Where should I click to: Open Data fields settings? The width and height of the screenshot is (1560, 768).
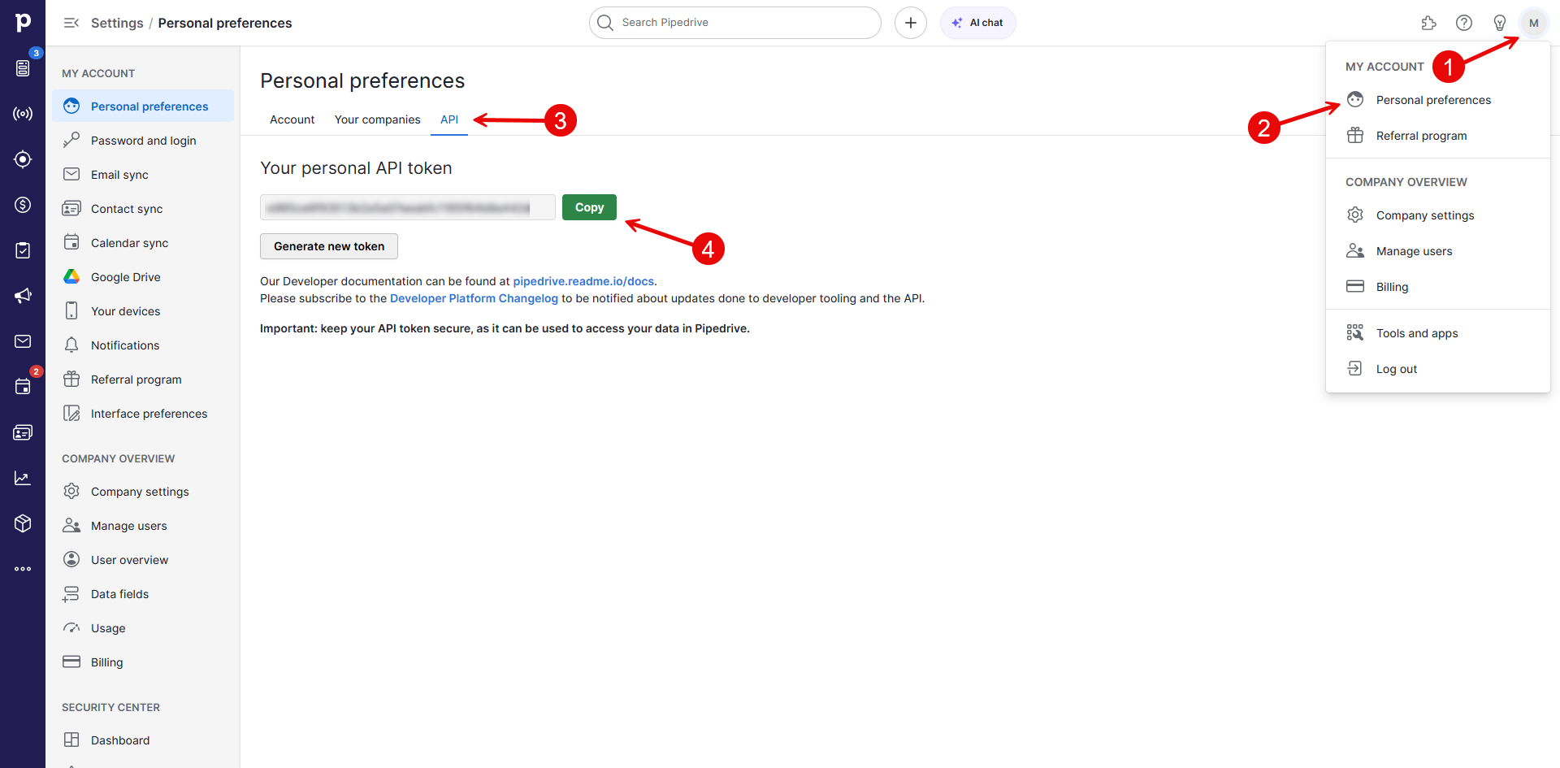143,594
